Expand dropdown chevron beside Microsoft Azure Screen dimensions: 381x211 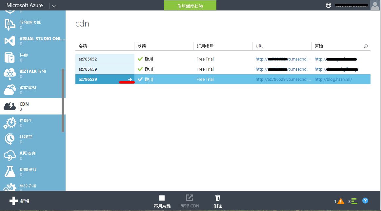coord(54,6)
